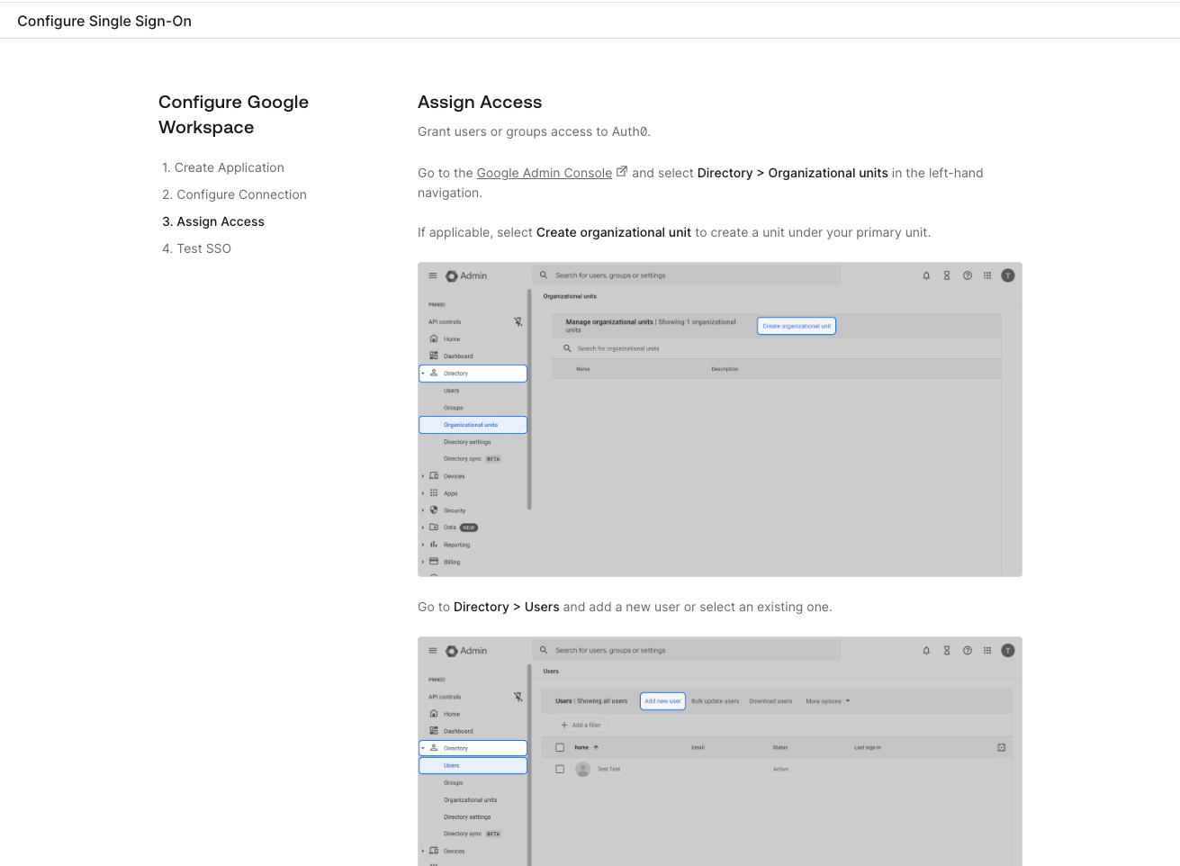1180x866 pixels.
Task: Click the Home icon in the Organizational units screenshot sidebar
Action: coord(434,338)
